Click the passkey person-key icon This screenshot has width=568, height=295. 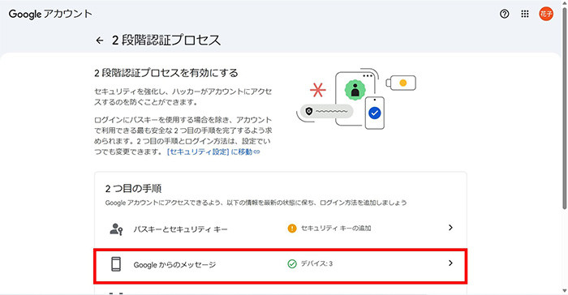click(x=116, y=229)
